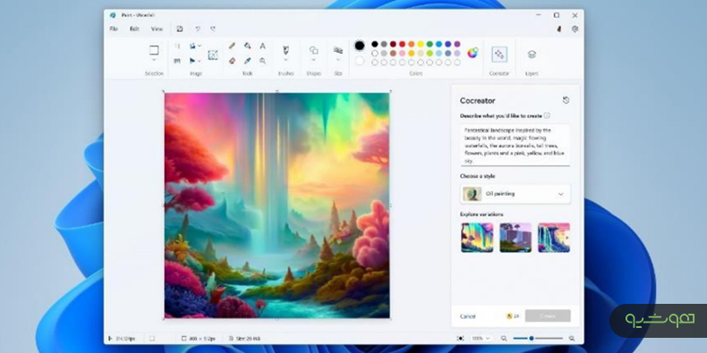The image size is (707, 353).
Task: Pick the lavender color swatch in second row
Action: click(457, 53)
